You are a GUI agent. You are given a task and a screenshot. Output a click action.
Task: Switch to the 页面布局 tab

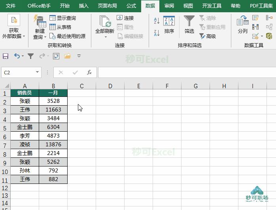(x=108, y=6)
